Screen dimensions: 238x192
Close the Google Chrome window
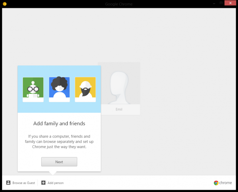231,3
